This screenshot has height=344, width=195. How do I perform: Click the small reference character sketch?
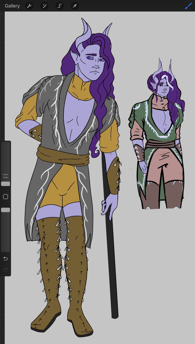point(157,134)
